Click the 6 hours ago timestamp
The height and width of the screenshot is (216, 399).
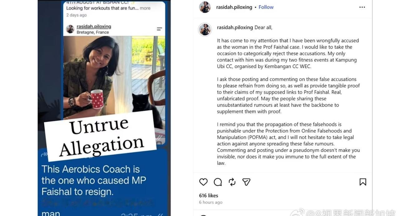(x=211, y=202)
